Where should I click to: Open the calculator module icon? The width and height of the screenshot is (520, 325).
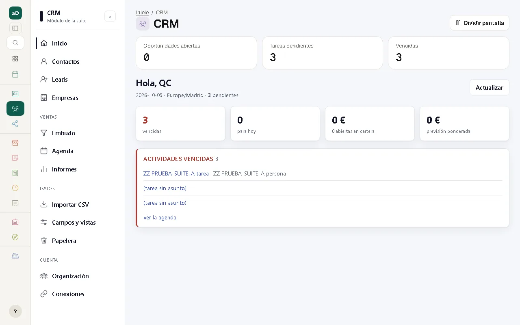(x=15, y=173)
